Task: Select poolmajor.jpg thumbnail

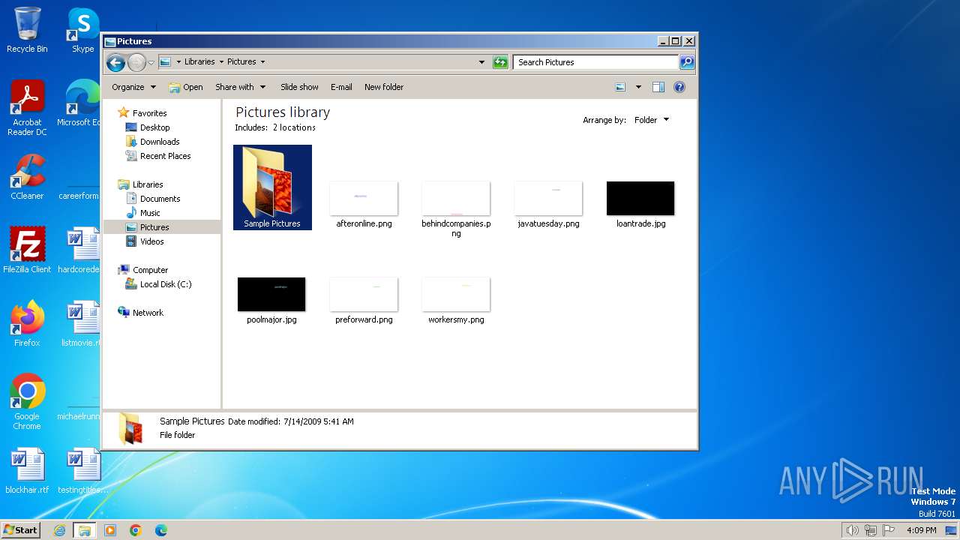Action: pos(271,295)
